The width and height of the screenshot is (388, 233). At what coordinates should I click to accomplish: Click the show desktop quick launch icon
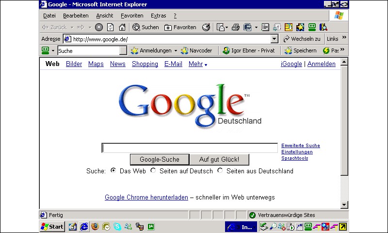tap(73, 227)
